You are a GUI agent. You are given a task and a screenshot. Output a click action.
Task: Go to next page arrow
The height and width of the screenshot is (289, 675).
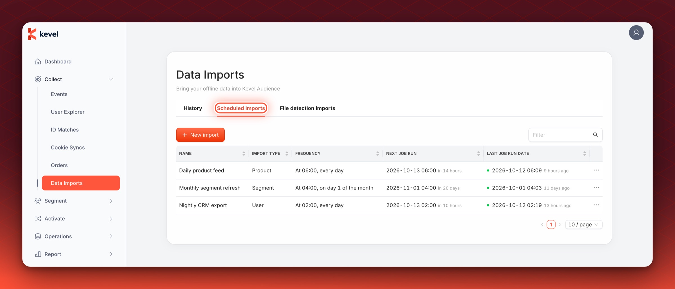click(560, 225)
